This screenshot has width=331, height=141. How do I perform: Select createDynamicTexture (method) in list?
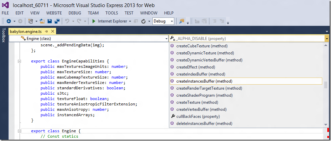(x=246, y=53)
